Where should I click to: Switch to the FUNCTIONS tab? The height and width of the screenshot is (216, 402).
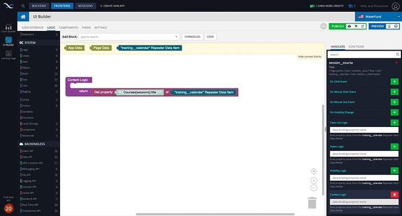point(357,47)
